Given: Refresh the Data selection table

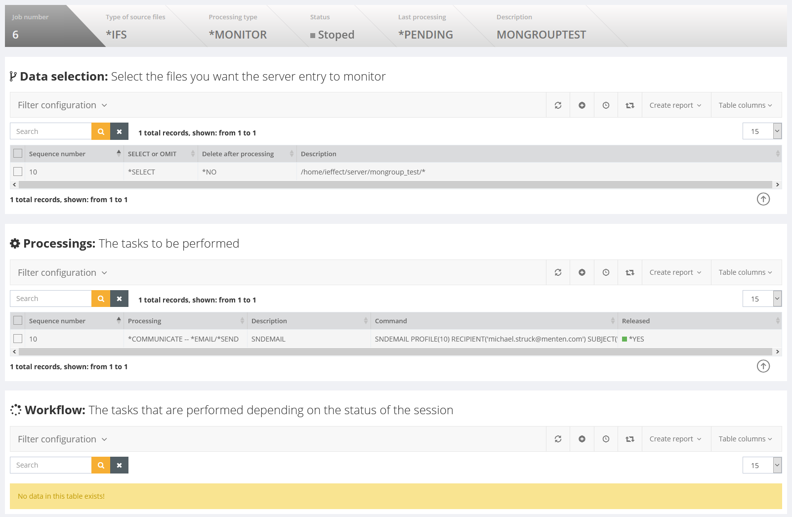Looking at the screenshot, I should [558, 105].
